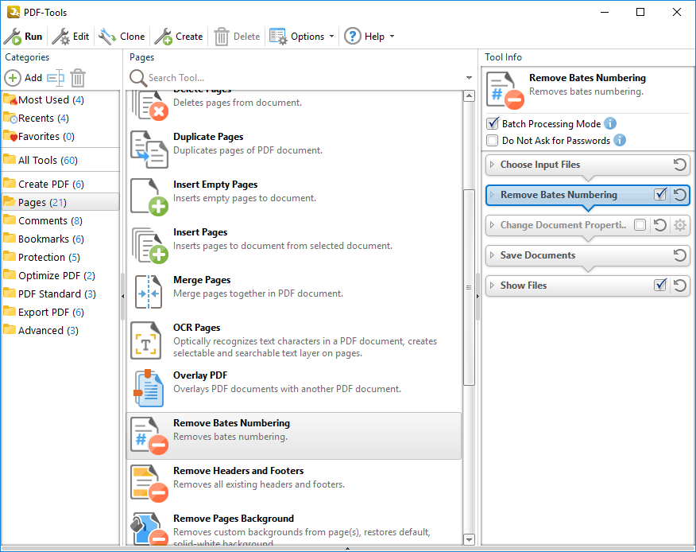
Task: Click the Delete toolbar button
Action: 237,37
